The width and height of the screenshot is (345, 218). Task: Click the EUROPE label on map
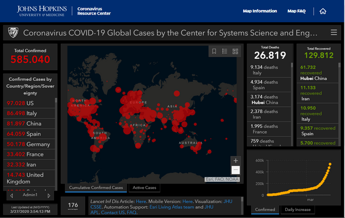click(x=139, y=103)
